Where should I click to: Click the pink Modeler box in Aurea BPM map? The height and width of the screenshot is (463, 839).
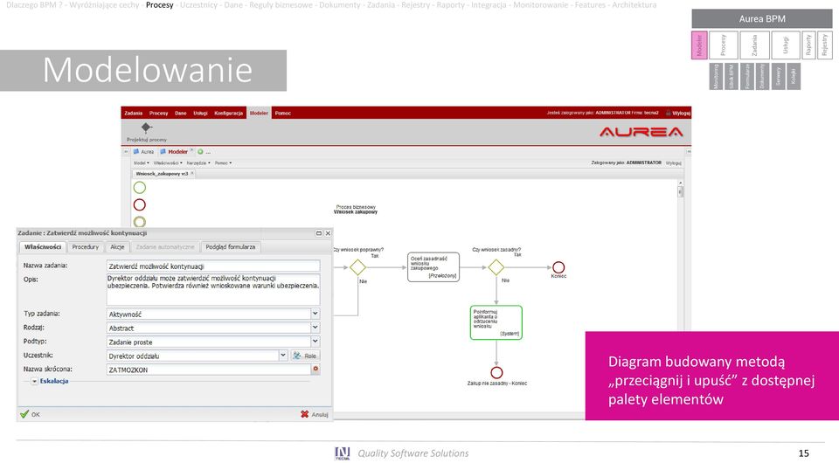(699, 45)
